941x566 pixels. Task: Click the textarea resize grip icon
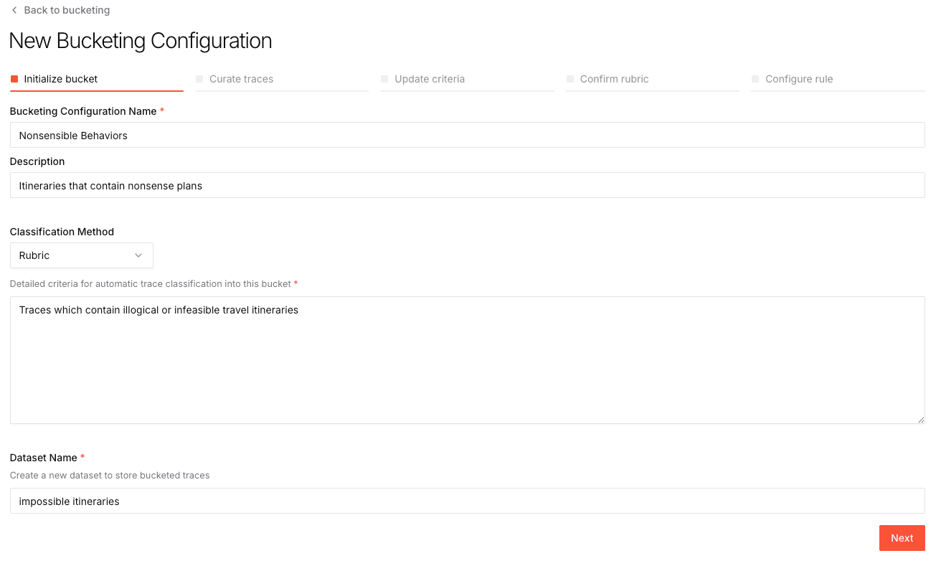[x=920, y=419]
